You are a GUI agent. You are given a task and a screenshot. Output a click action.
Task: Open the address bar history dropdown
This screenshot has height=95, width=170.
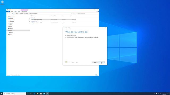tap(72, 13)
